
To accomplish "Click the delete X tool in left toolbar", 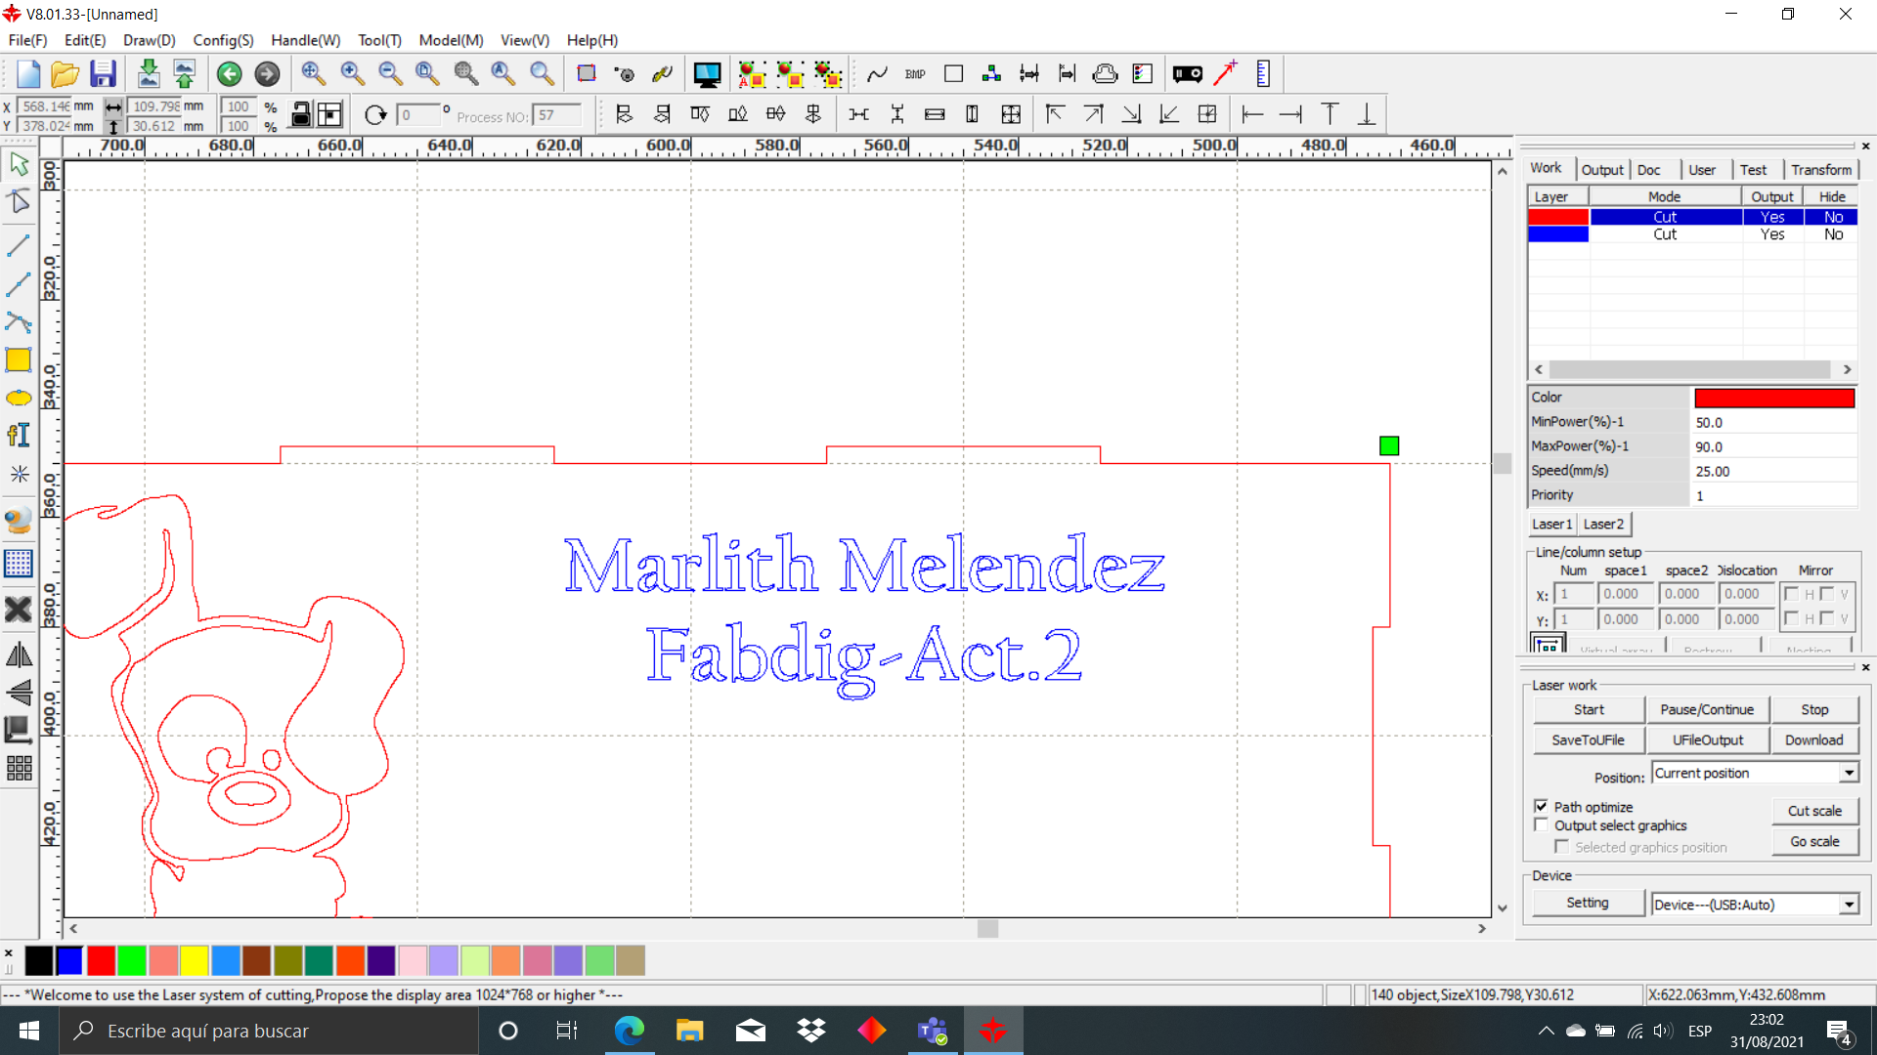I will (19, 610).
